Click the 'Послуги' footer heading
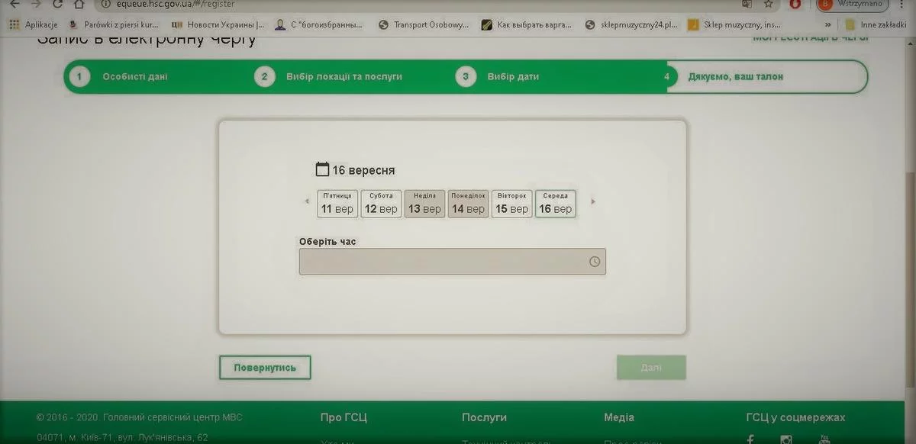Screen dimensions: 916x444 pos(484,417)
